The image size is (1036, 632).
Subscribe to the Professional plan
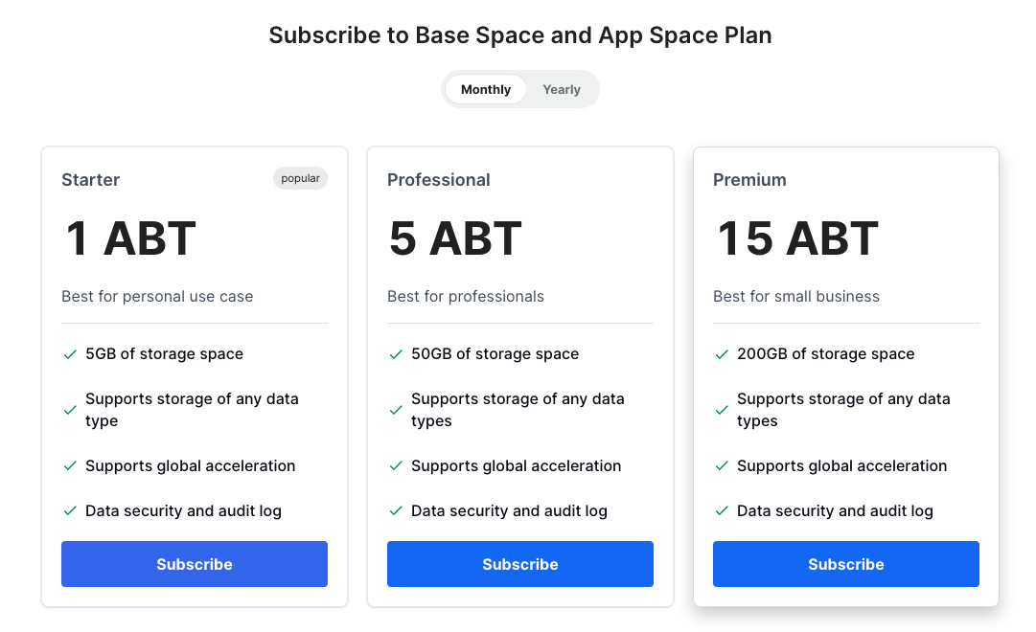click(520, 564)
